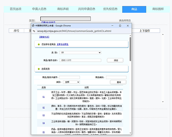Image resolution: width=172 pixels, height=137 pixels.
Task: Switch to the 申请人信息 tab
Action: 39,9
